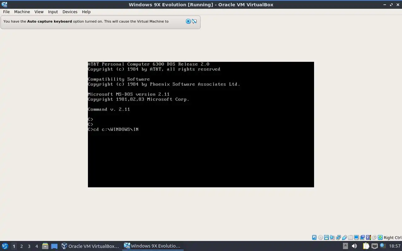Switch to workspace 1
402x251 pixels.
point(14,246)
